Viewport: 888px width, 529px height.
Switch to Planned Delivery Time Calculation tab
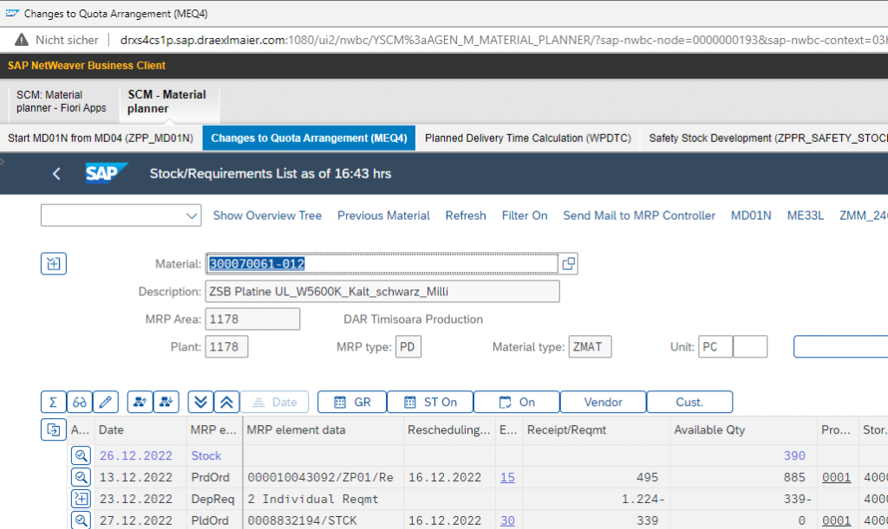[527, 139]
